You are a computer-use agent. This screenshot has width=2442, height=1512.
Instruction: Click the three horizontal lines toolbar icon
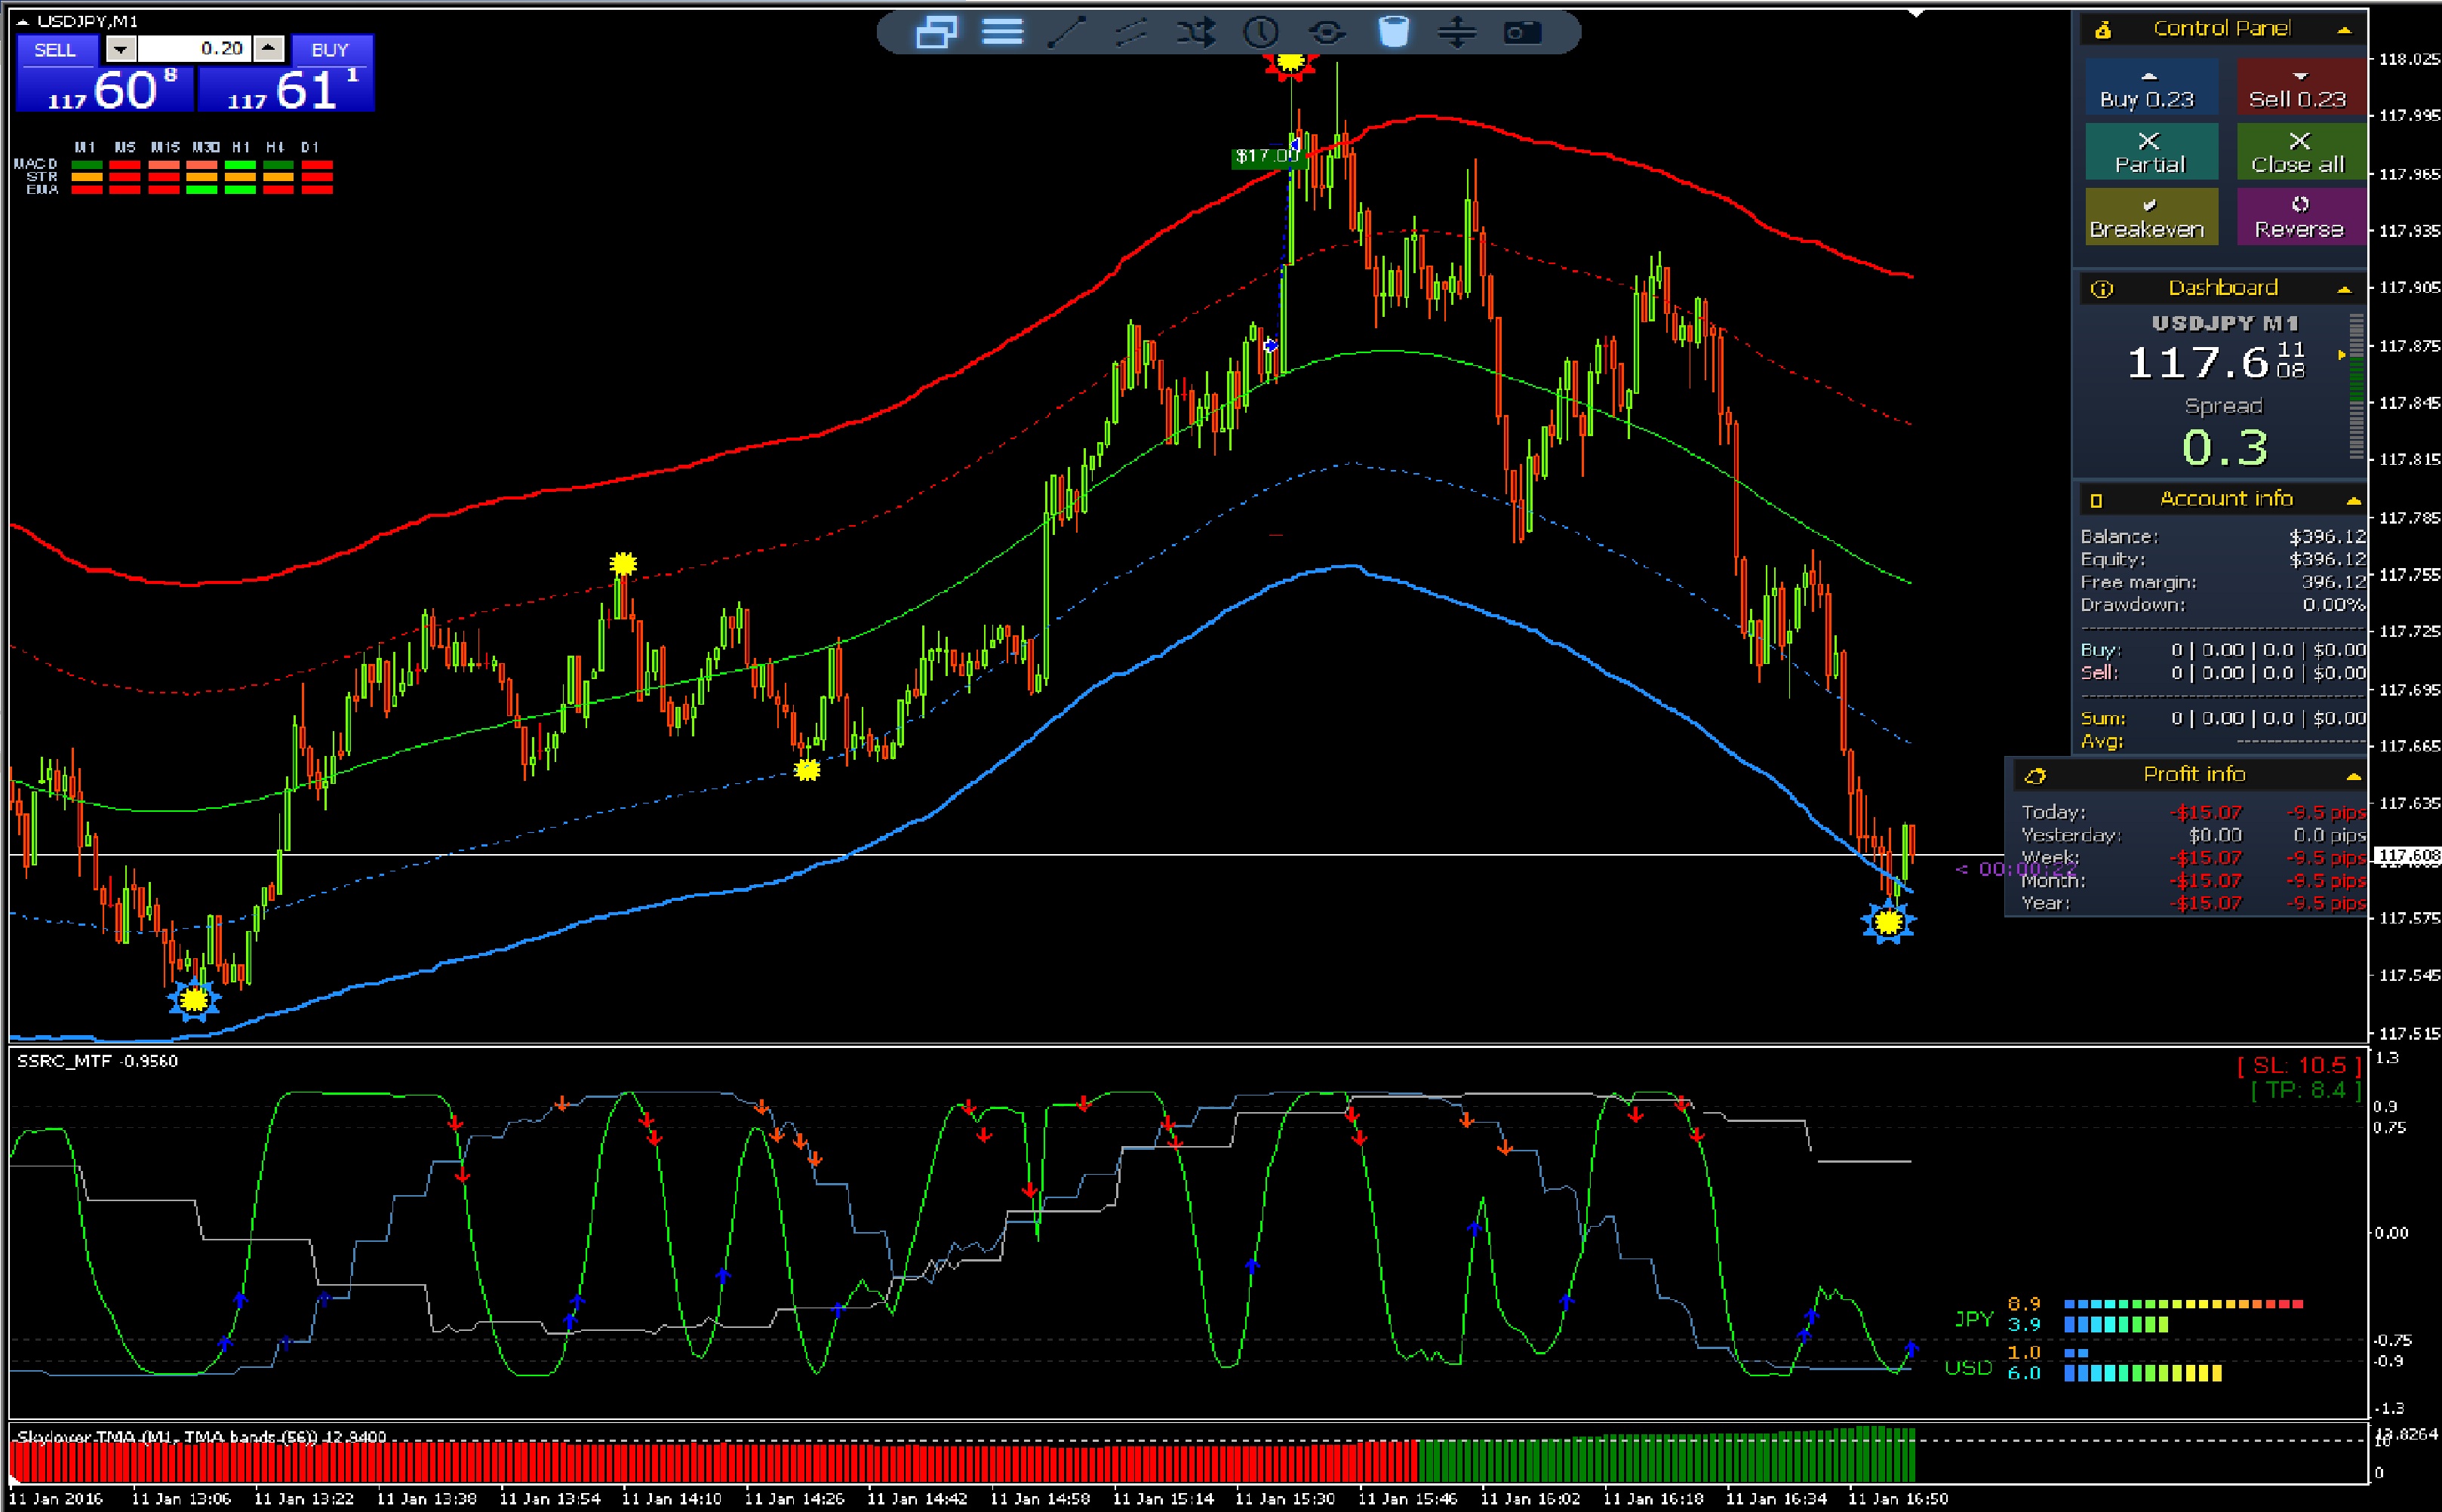tap(1002, 33)
